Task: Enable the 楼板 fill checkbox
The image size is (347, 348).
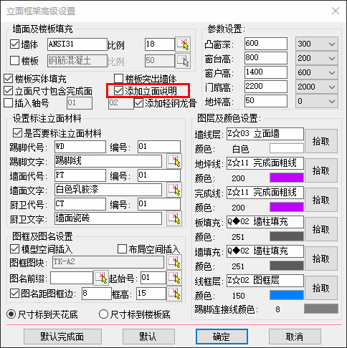Action: point(14,60)
